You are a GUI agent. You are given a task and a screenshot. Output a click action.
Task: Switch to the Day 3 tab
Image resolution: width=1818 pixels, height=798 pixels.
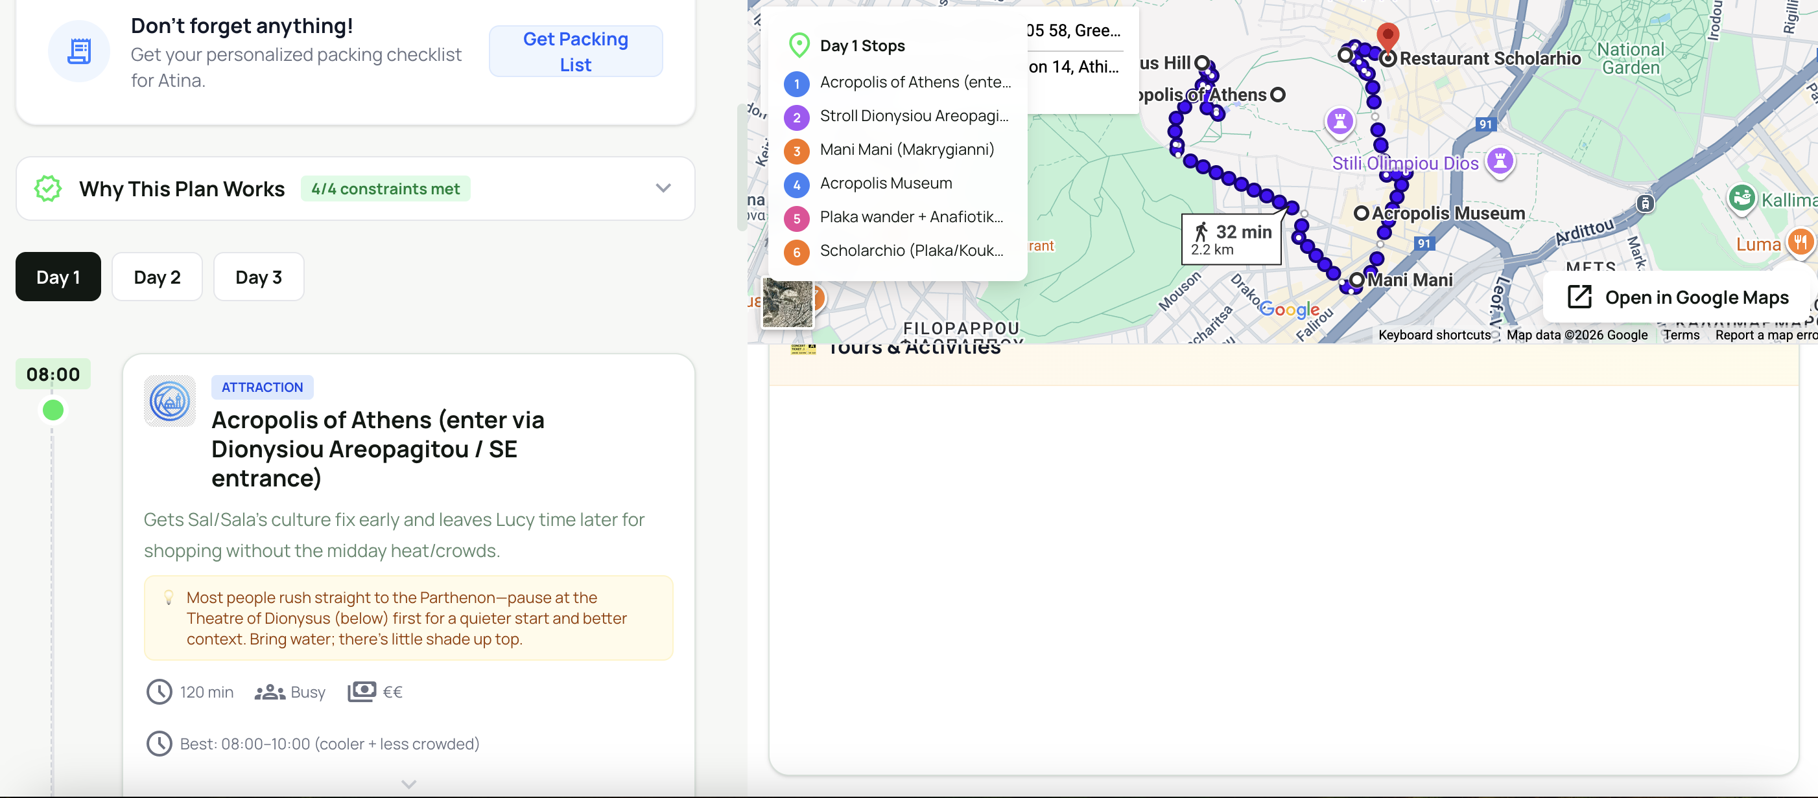258,277
